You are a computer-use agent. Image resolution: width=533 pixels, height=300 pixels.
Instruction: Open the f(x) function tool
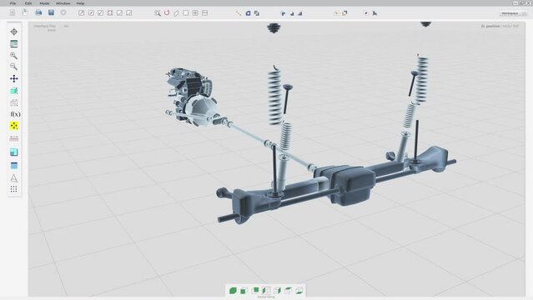(x=15, y=114)
